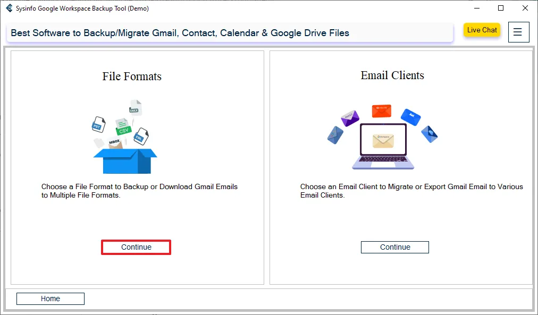Select the File Formats heading
Viewport: 538px width, 315px height.
pos(132,76)
